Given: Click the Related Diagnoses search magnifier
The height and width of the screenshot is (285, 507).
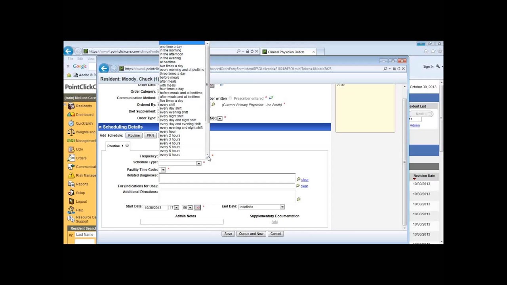Looking at the screenshot, I should point(298,179).
